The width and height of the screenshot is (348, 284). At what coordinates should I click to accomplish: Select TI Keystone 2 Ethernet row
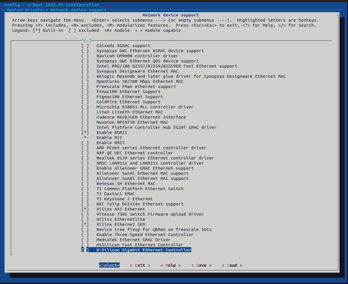click(125, 199)
